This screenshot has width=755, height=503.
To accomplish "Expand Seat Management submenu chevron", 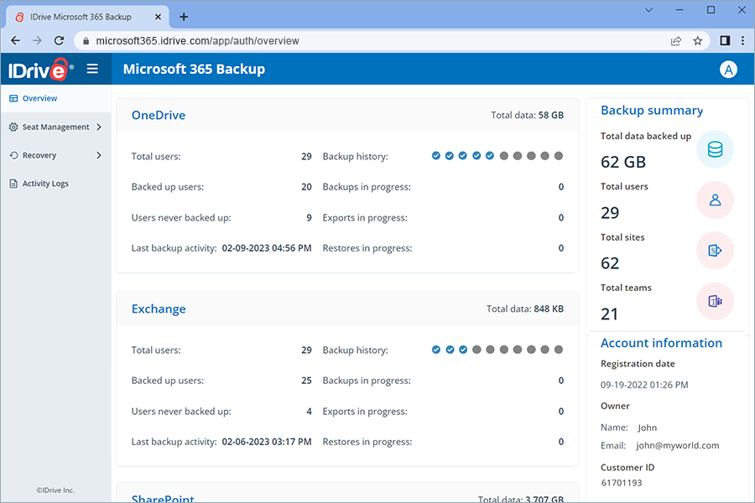I will tap(99, 127).
